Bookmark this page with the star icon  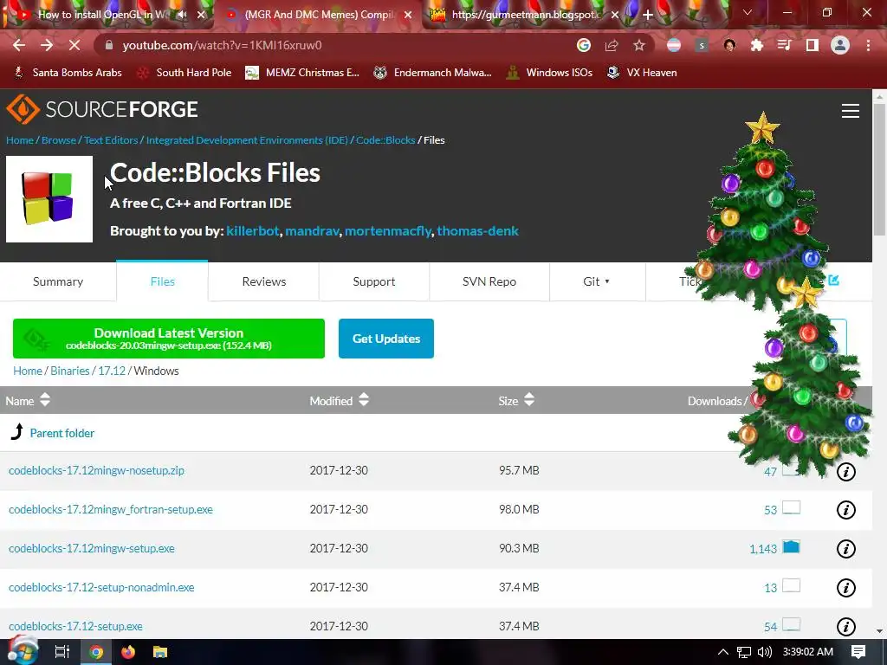click(x=639, y=45)
